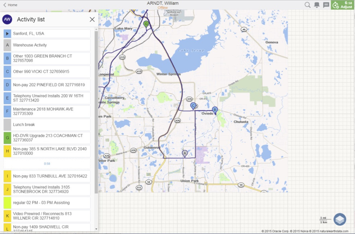Open the notifications bell icon
The image size is (355, 234).
coord(317,5)
